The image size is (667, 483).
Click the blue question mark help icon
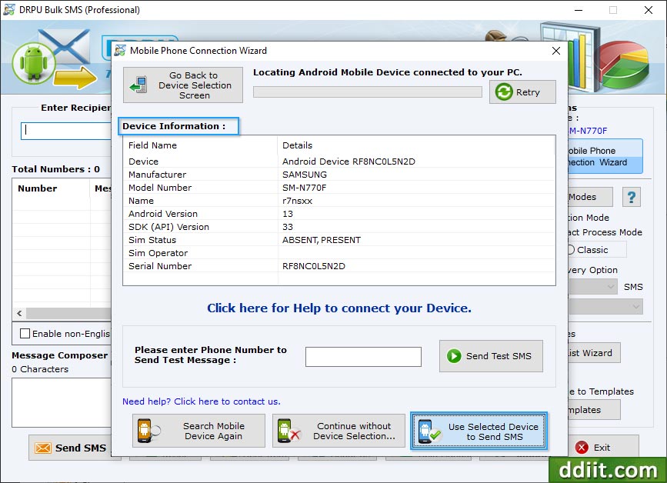pyautogui.click(x=632, y=198)
